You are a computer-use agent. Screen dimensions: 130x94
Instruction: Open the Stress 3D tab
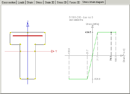tap(62, 2)
